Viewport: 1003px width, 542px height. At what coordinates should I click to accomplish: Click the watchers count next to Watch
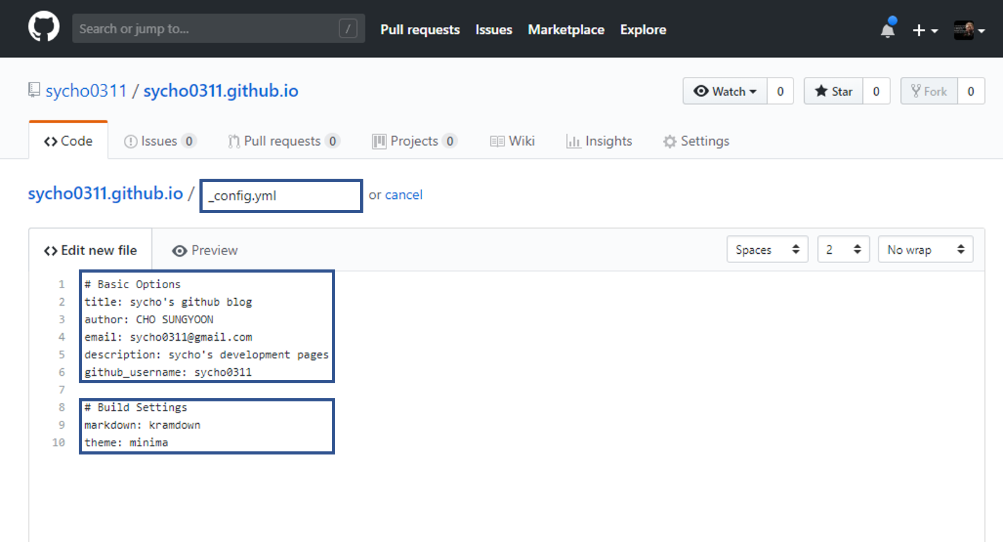[780, 91]
